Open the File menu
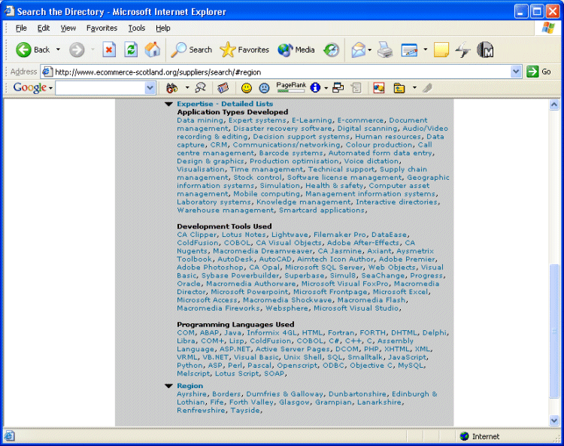This screenshot has height=446, width=564. click(x=21, y=28)
